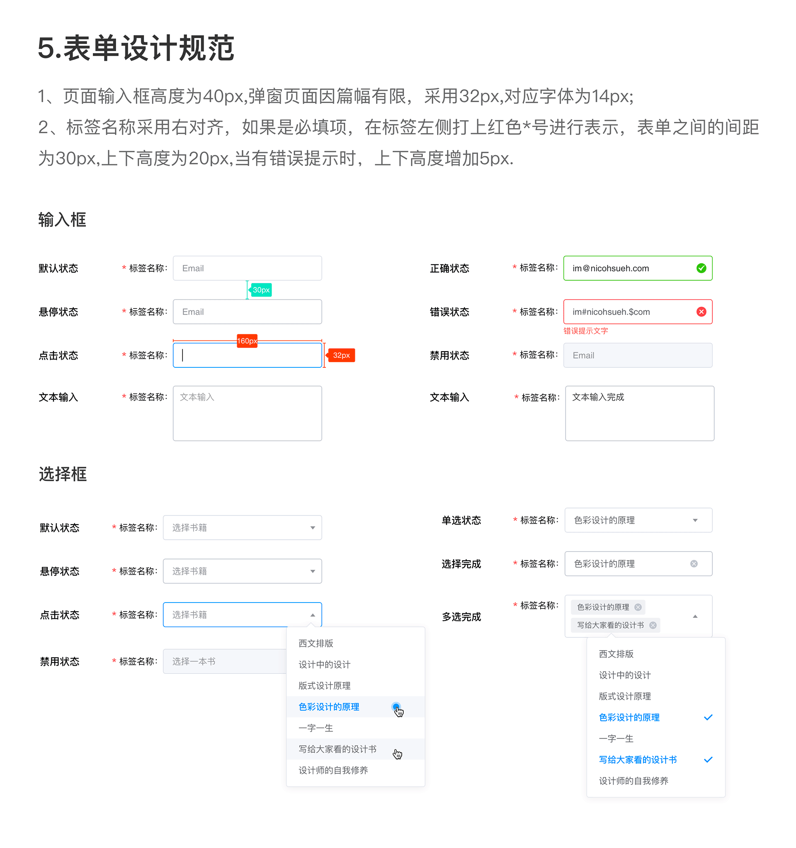Remove the 色彩设计的原理 tag in 多选完成

[638, 607]
